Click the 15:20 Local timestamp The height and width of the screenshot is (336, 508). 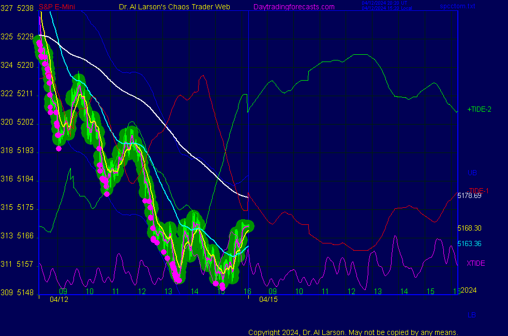[387, 8]
